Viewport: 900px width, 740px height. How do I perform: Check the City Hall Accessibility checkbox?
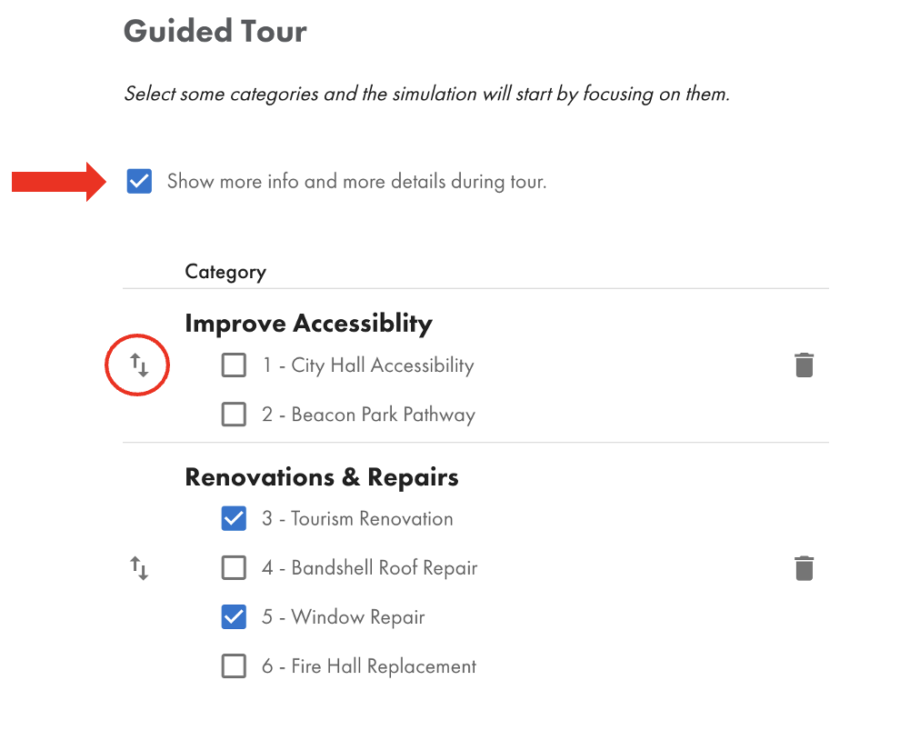coord(235,365)
